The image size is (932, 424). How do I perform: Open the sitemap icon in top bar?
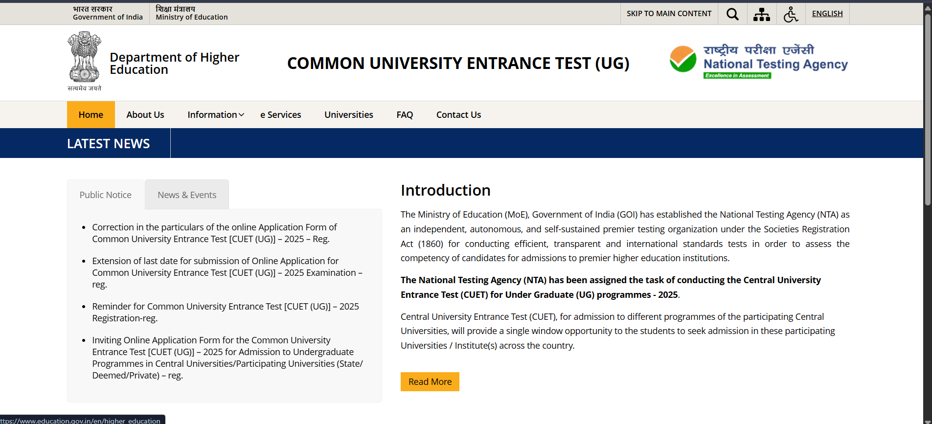click(x=762, y=14)
